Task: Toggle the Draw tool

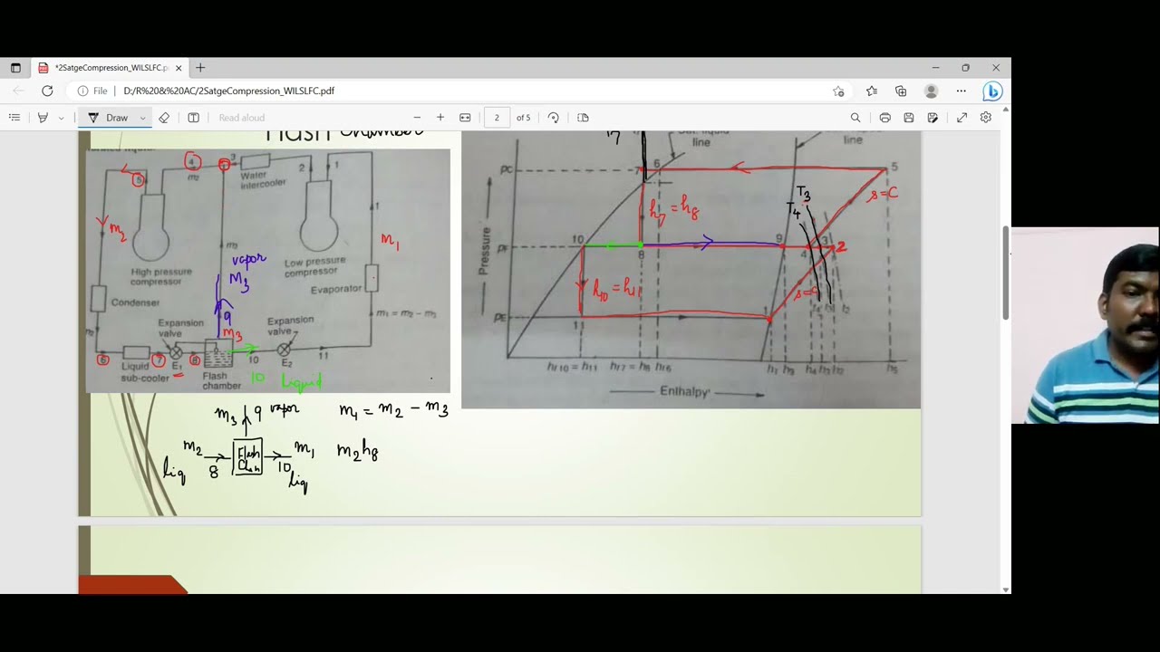Action: pyautogui.click(x=108, y=118)
